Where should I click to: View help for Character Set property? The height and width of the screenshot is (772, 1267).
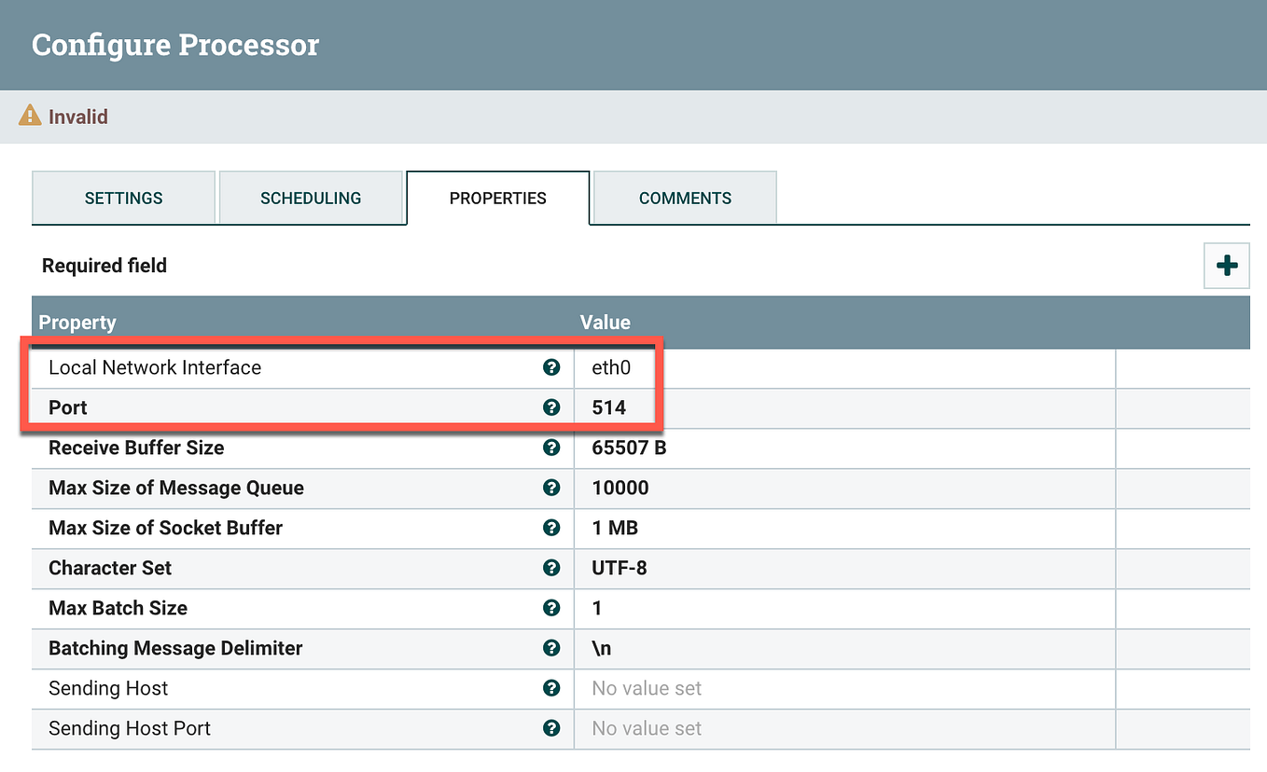click(551, 568)
